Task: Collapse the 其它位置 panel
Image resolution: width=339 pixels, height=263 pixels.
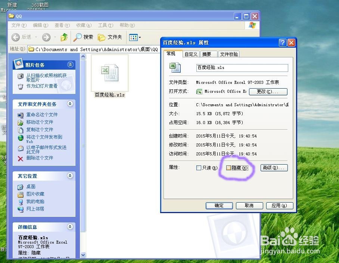Action: click(70, 175)
